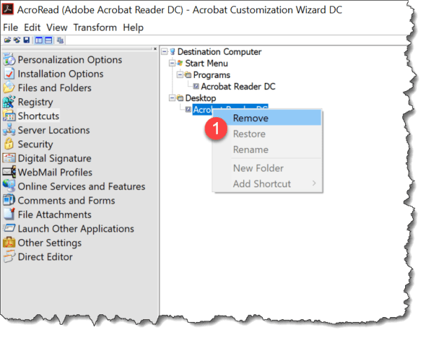Open the Files and Folders icon
This screenshot has width=431, height=343.
[9, 88]
